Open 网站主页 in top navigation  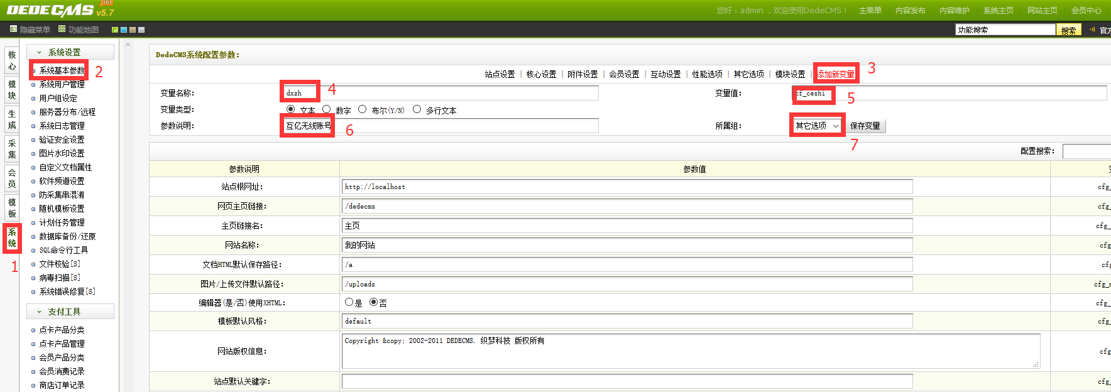point(1043,11)
